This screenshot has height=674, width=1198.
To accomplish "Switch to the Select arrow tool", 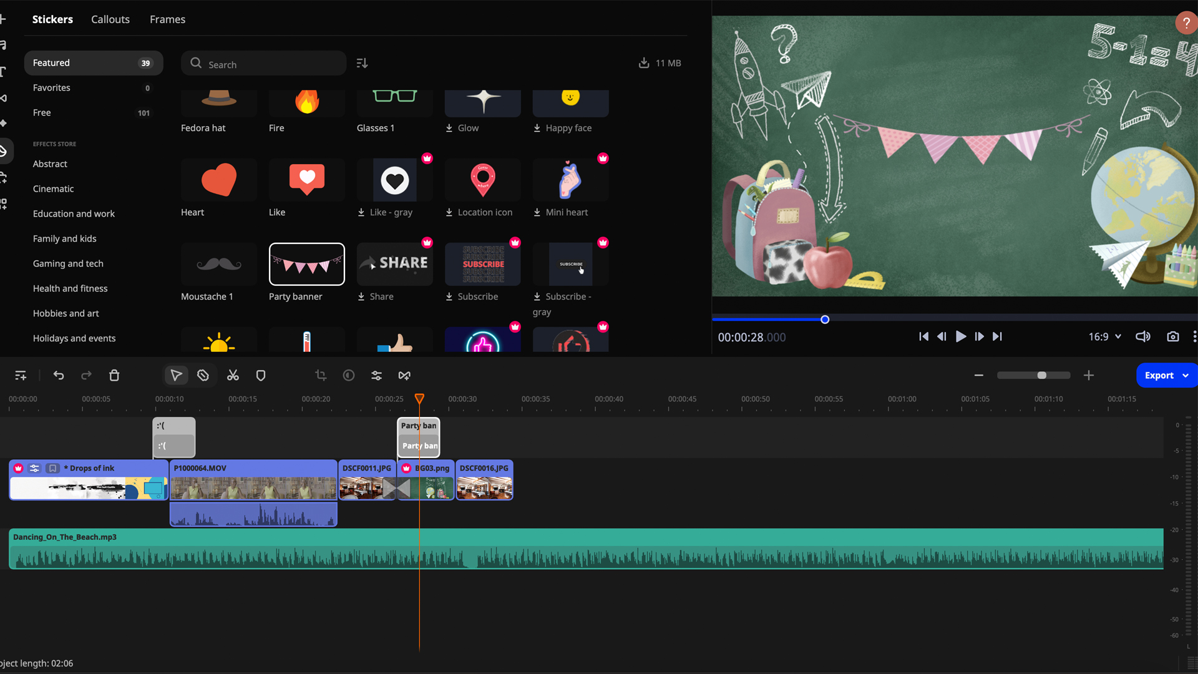I will 176,375.
